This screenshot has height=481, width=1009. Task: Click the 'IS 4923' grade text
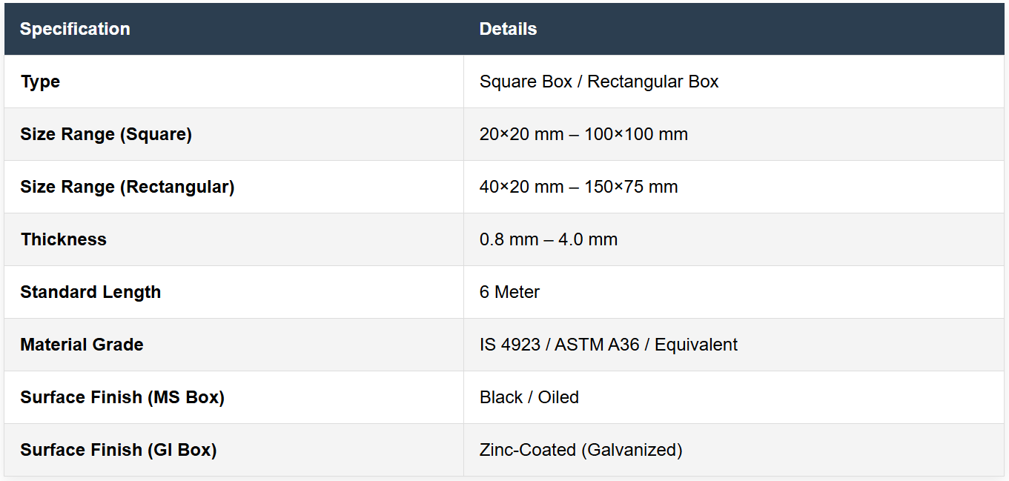click(x=510, y=345)
